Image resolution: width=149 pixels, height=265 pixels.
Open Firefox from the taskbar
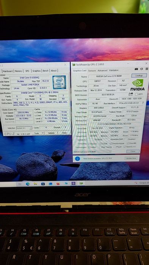[58, 183]
